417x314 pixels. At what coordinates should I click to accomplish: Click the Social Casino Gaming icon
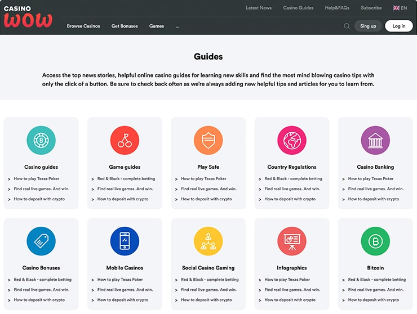tap(208, 241)
